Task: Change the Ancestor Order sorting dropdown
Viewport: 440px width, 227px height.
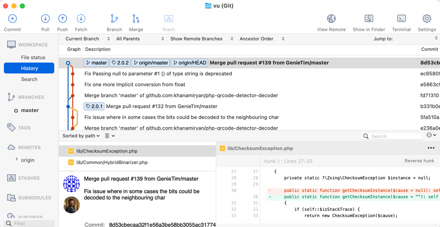Action: [262, 39]
